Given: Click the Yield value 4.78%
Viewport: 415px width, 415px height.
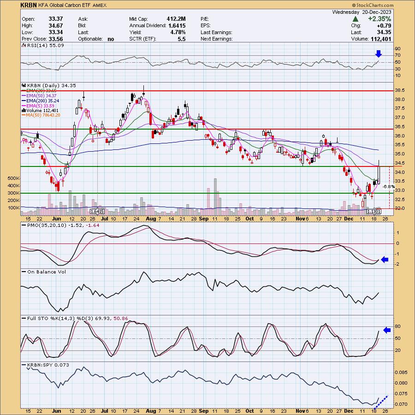Looking at the screenshot, I should click(x=178, y=32).
